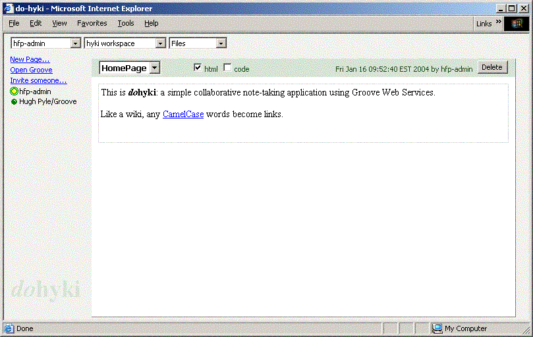Open the Favorites menu
This screenshot has height=337, width=533.
pos(92,23)
